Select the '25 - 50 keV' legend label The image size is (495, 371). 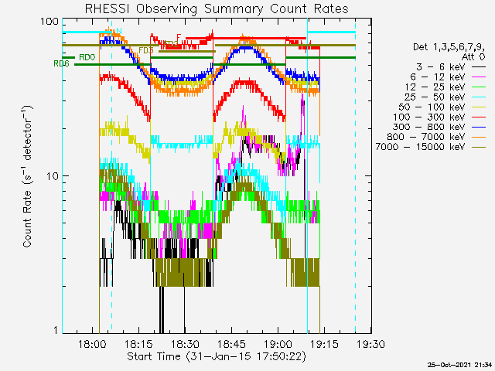435,97
